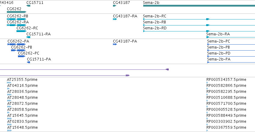
Task: Click the Sema-2b-PD label
Action: (219, 53)
